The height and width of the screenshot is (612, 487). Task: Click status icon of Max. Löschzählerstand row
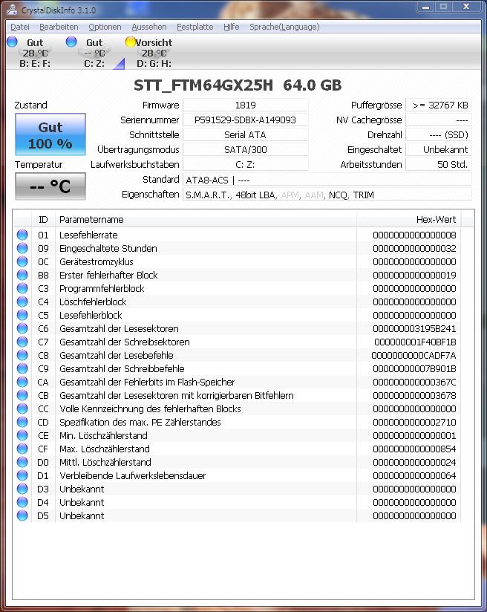pos(22,449)
